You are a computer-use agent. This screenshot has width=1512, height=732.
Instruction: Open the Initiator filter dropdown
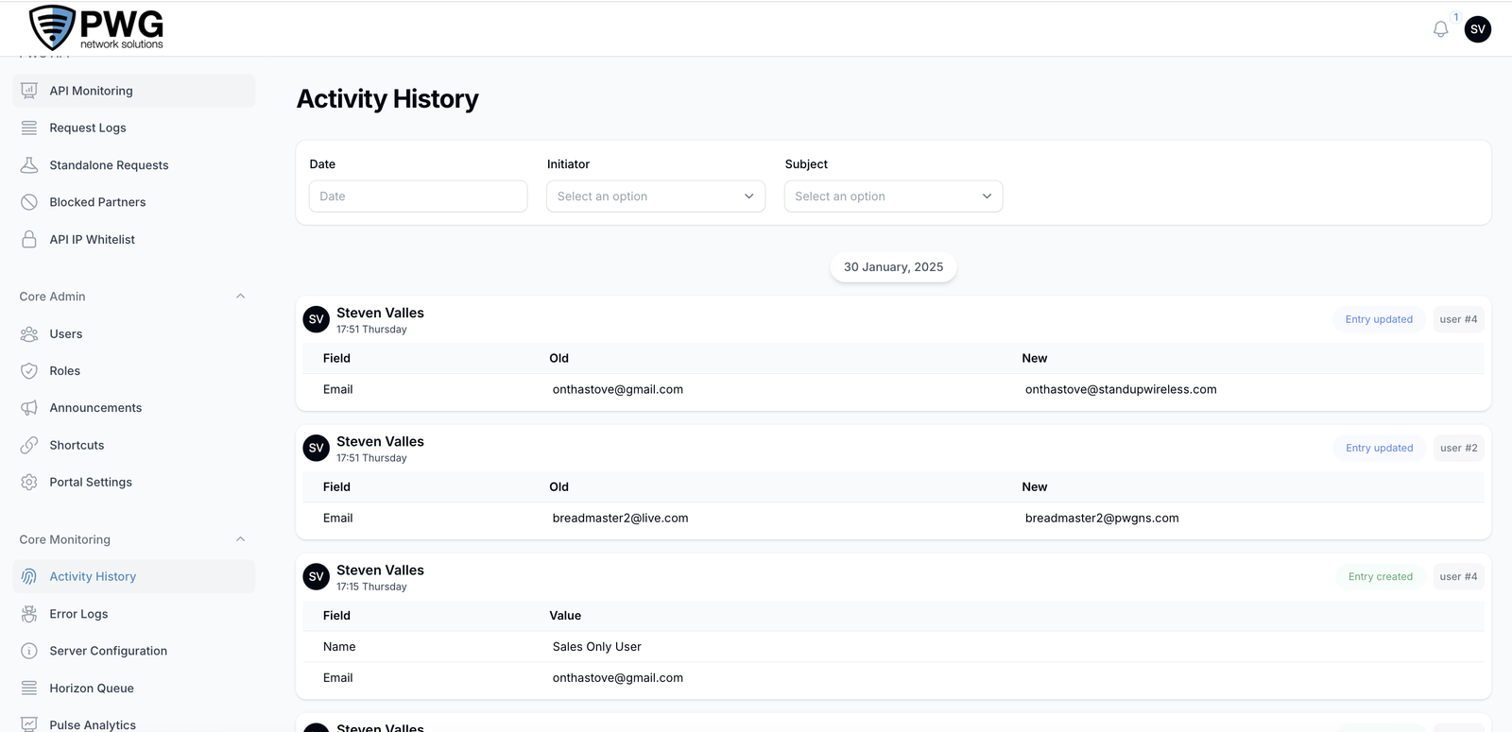tap(655, 196)
